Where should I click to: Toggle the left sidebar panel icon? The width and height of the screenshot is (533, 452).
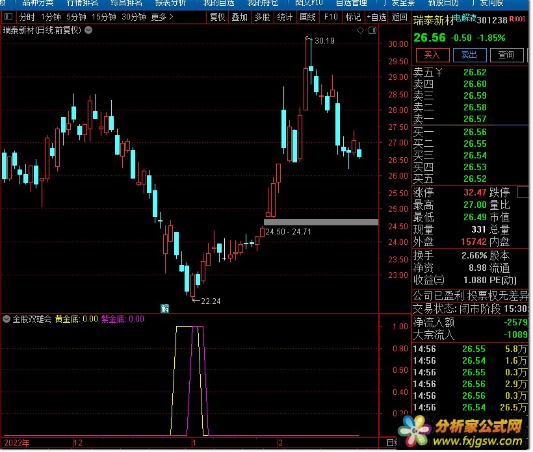click(9, 17)
